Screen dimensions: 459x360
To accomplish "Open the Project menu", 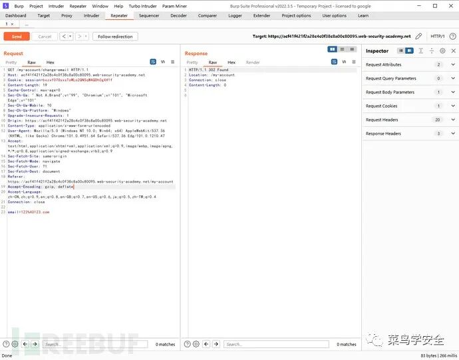I will (x=36, y=6).
